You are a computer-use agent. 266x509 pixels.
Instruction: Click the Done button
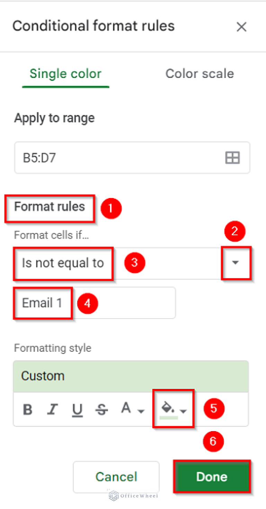212,476
